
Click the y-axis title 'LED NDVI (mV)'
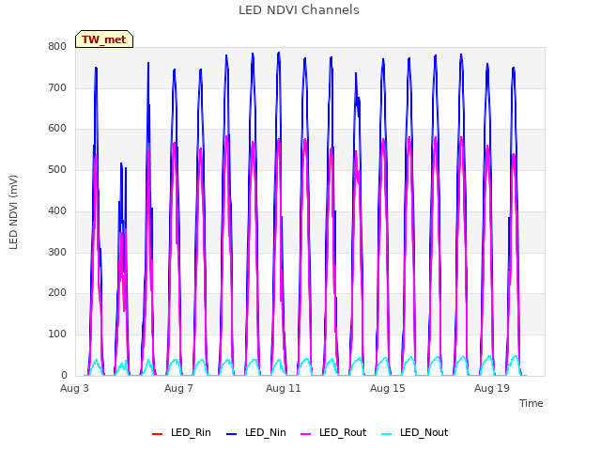[13, 212]
